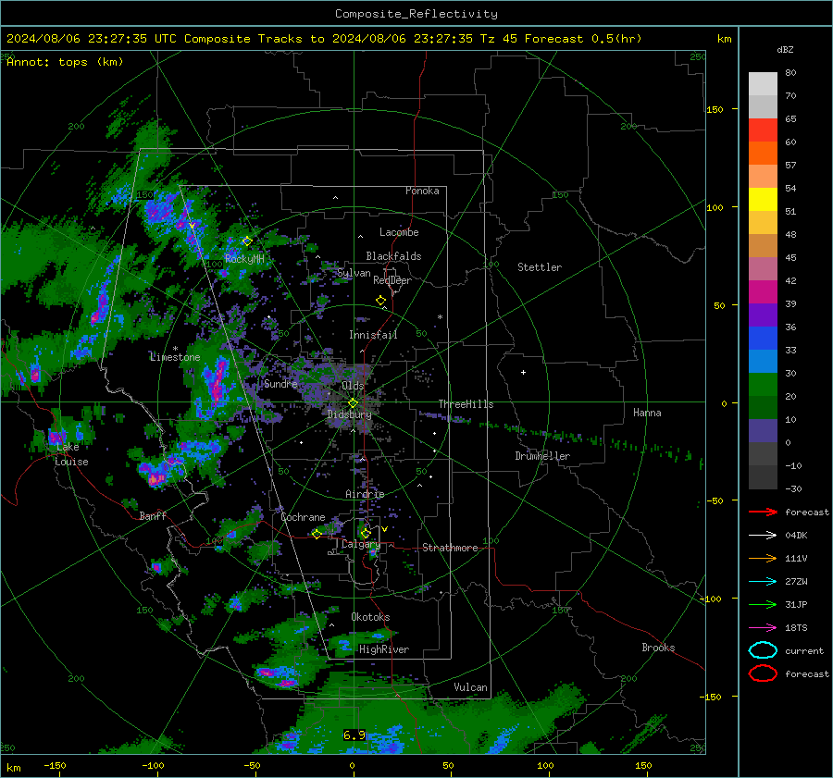Screen dimensions: 833x778
Task: Click the magenta 18TS arrow icon
Action: [x=763, y=628]
